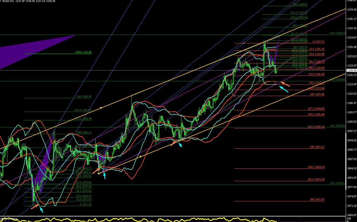Viewport: 357px width, 222px height.
Task: Click price axis value 1123.22
Action: [x=352, y=56]
